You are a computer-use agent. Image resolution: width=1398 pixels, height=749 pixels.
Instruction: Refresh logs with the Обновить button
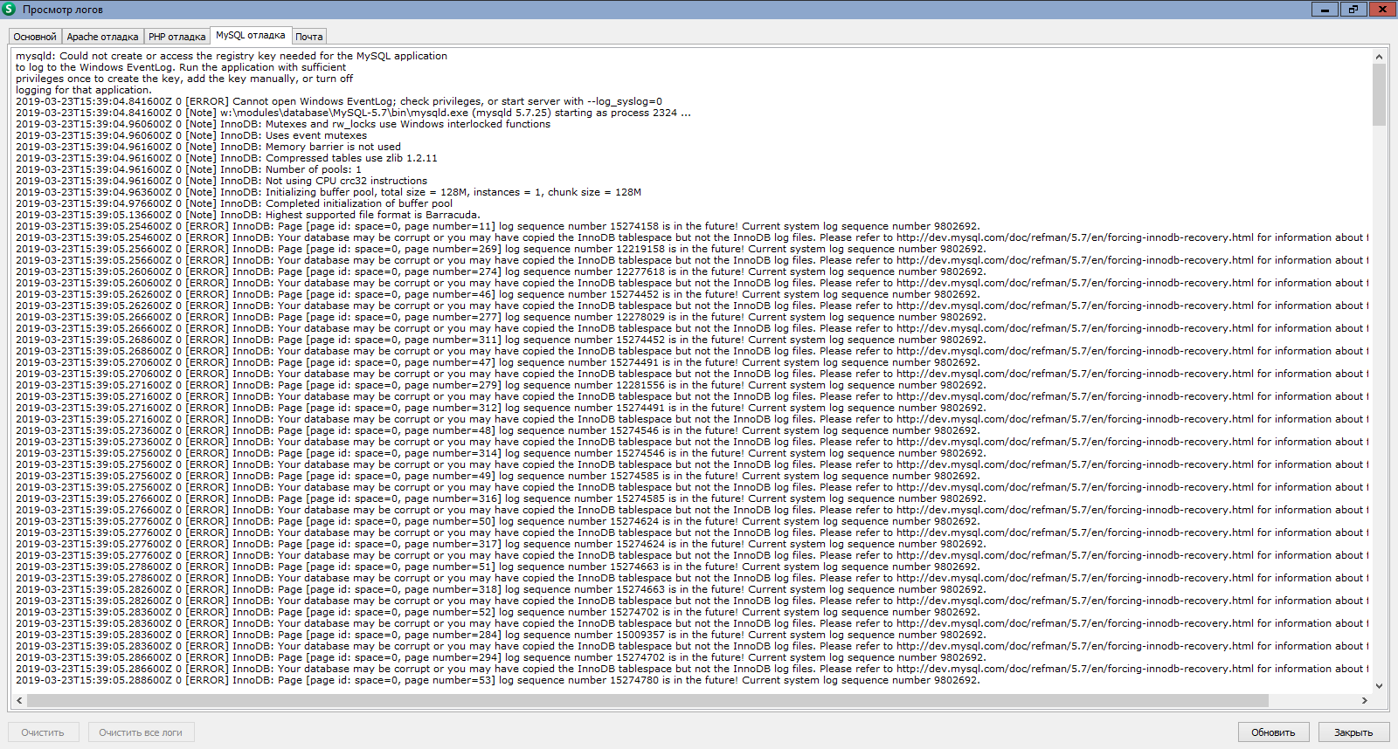pyautogui.click(x=1273, y=732)
